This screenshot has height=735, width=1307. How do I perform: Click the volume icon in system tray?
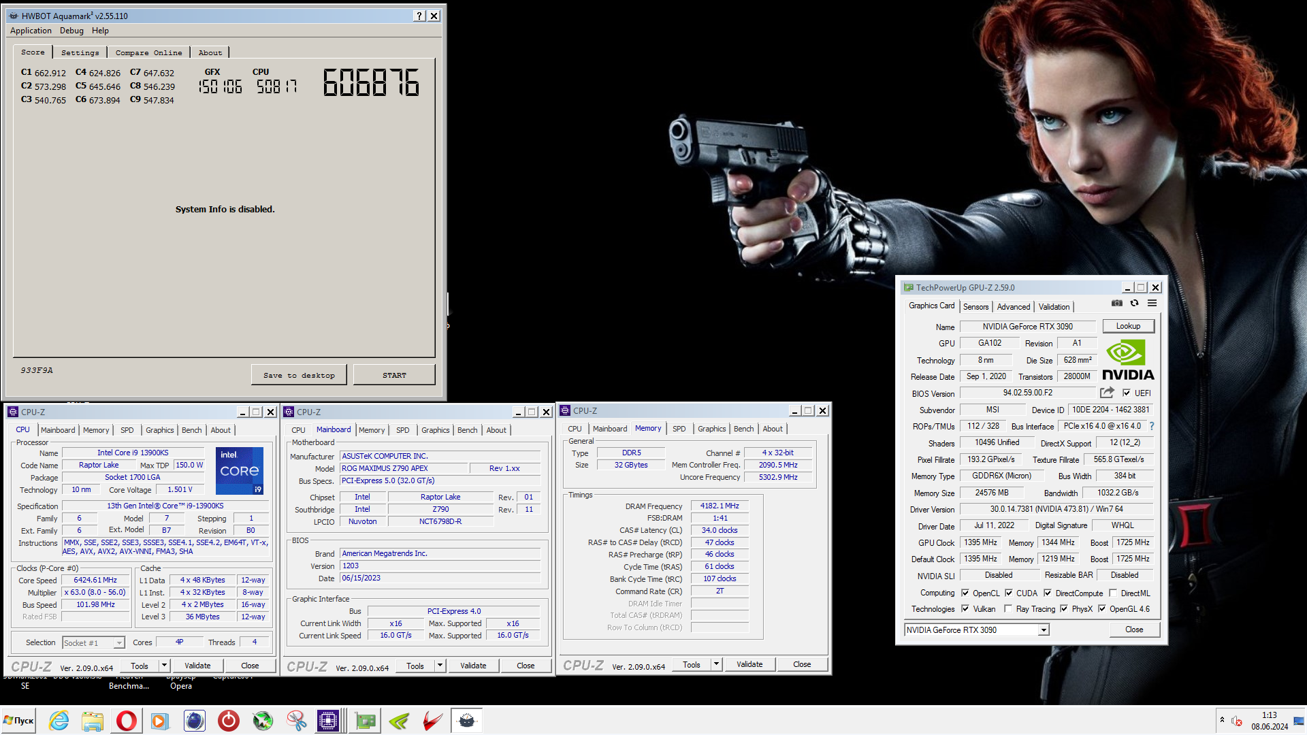pyautogui.click(x=1237, y=721)
